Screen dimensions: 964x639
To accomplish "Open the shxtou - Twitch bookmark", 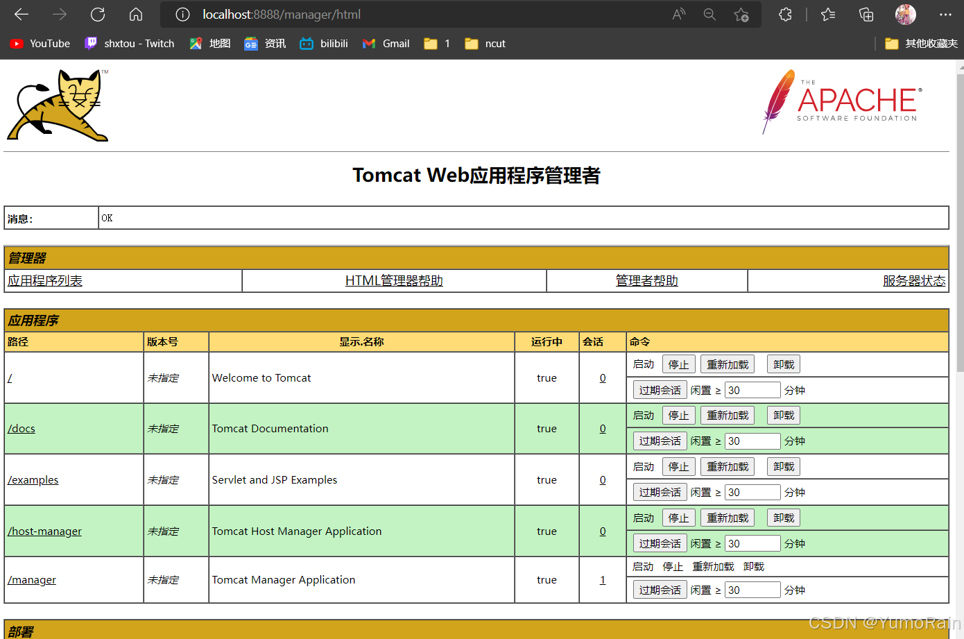I will pos(130,44).
